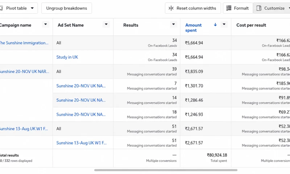Open Campaign name column dropdown arrow

(x=46, y=24)
